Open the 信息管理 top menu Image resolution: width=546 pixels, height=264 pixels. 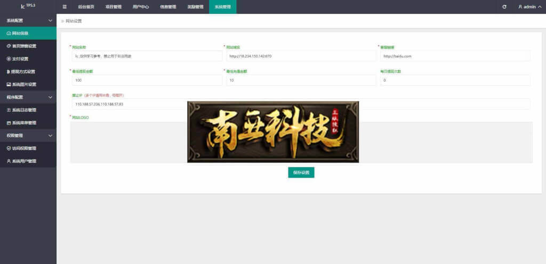[x=168, y=6]
